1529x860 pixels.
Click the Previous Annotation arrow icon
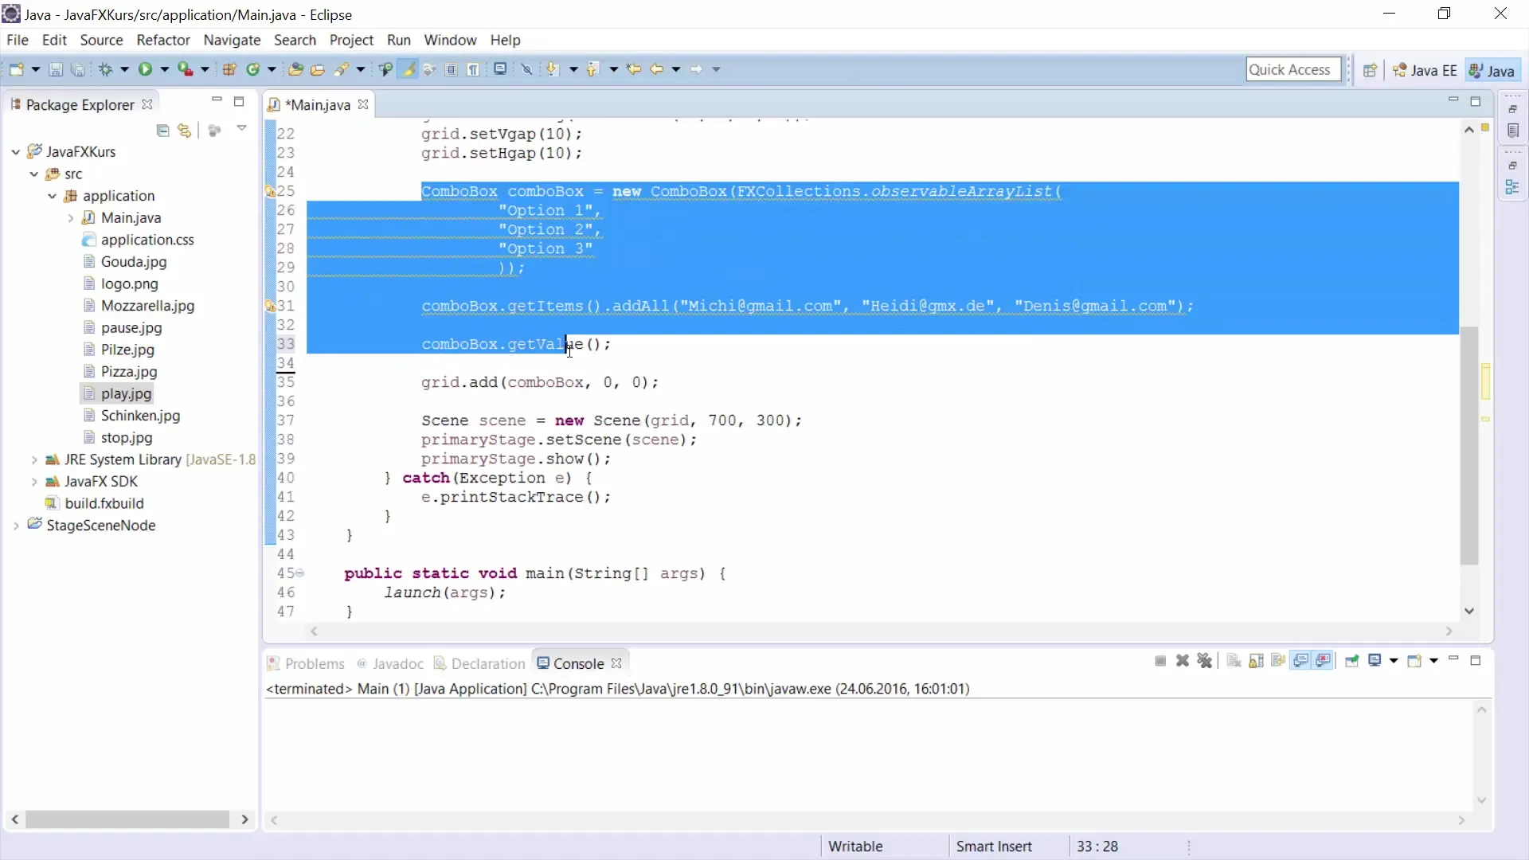(592, 69)
